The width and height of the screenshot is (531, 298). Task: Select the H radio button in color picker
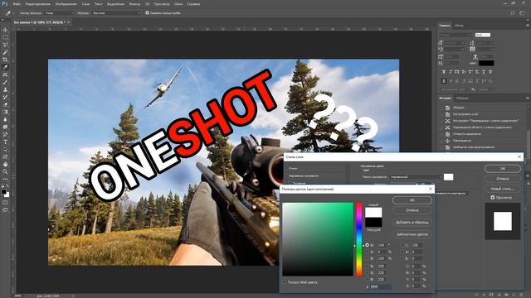[367, 245]
